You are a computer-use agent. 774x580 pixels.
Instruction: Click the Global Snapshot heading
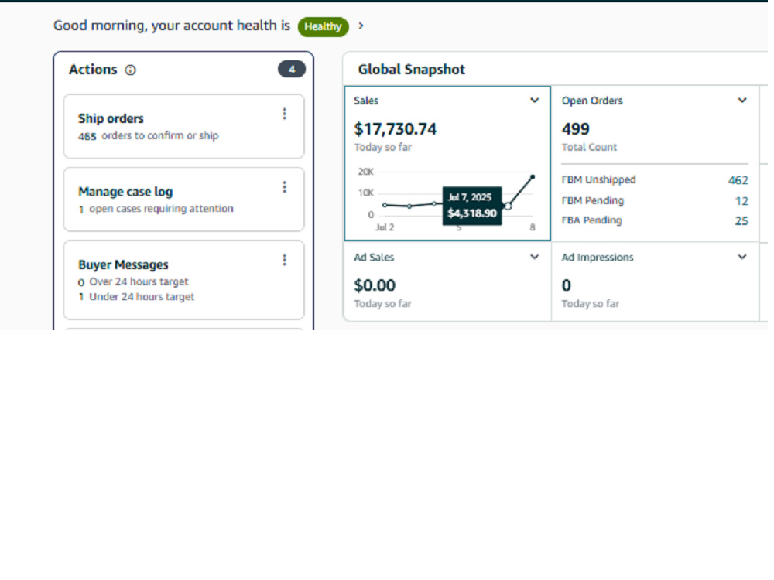[412, 70]
